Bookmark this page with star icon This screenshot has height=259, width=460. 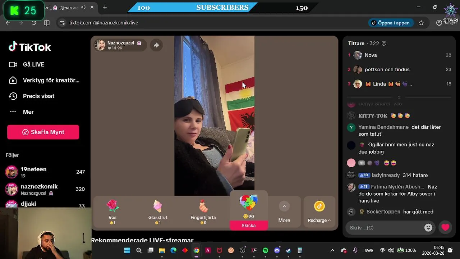(421, 23)
